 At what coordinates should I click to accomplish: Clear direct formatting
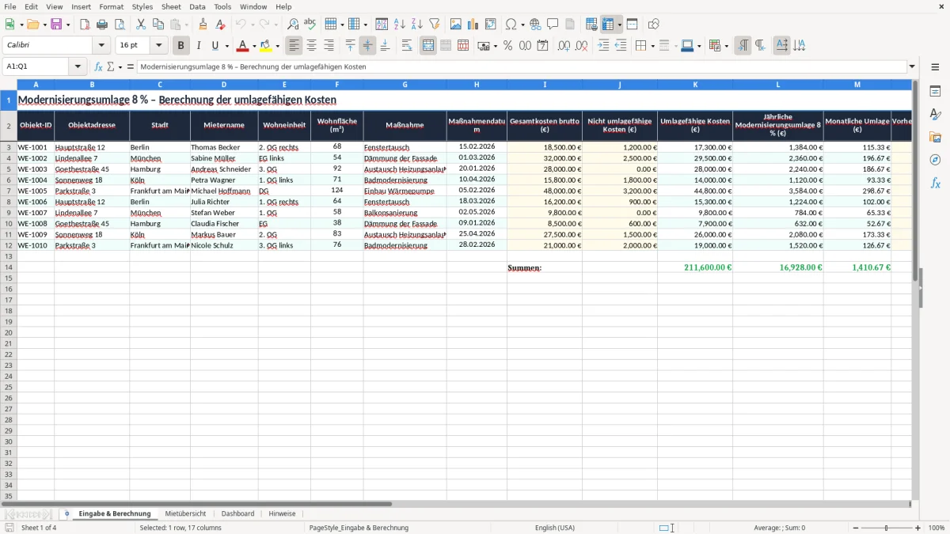pos(221,25)
